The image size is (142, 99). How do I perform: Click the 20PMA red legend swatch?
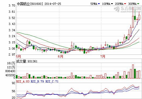pos(125,4)
